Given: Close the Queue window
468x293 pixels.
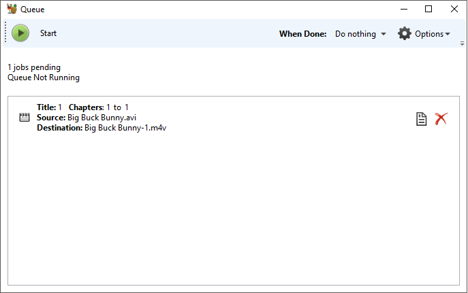Looking at the screenshot, I should [x=454, y=10].
